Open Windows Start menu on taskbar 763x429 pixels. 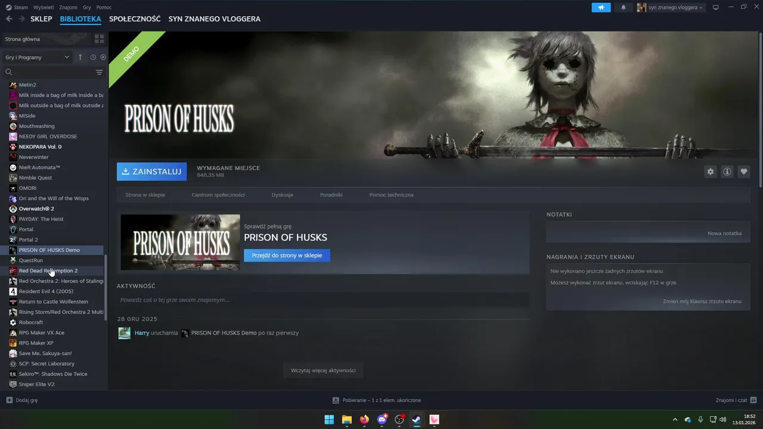point(329,419)
